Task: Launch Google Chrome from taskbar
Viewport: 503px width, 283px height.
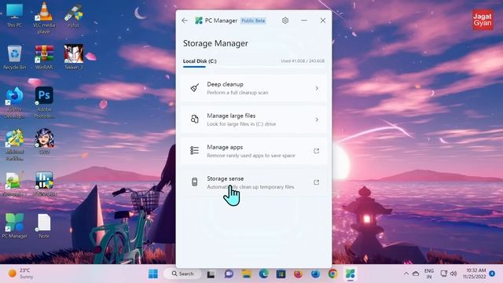Action: click(x=333, y=274)
